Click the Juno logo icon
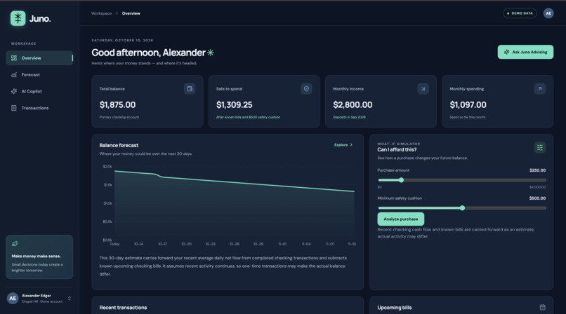Screen dimensions: 566x314 point(18,18)
